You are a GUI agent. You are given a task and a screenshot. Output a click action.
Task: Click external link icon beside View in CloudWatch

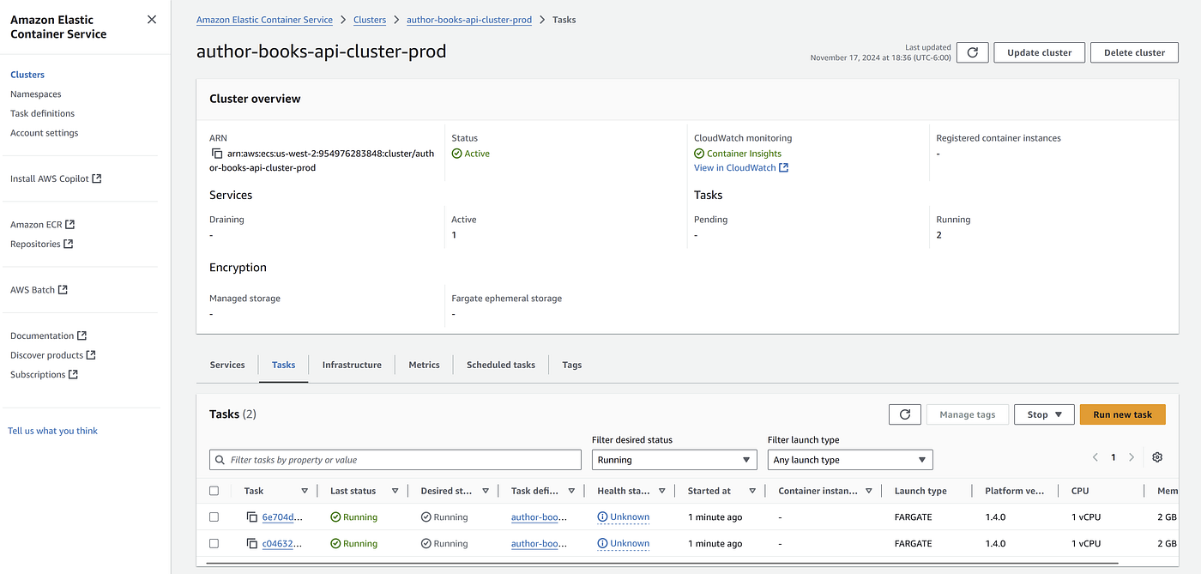click(783, 168)
